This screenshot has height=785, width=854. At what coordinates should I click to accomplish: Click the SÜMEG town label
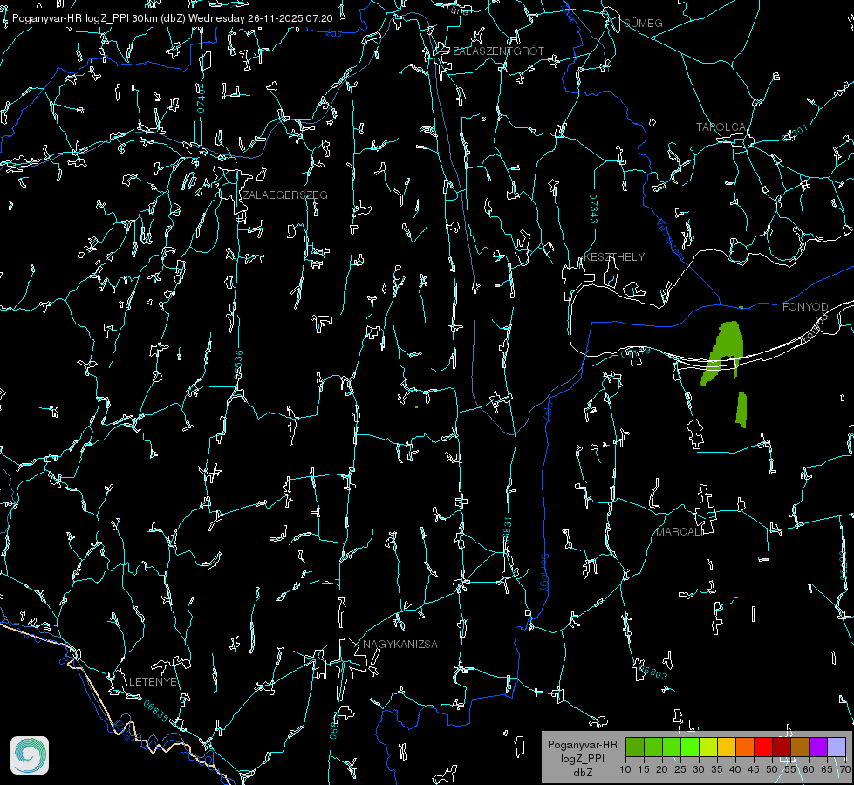[x=643, y=23]
